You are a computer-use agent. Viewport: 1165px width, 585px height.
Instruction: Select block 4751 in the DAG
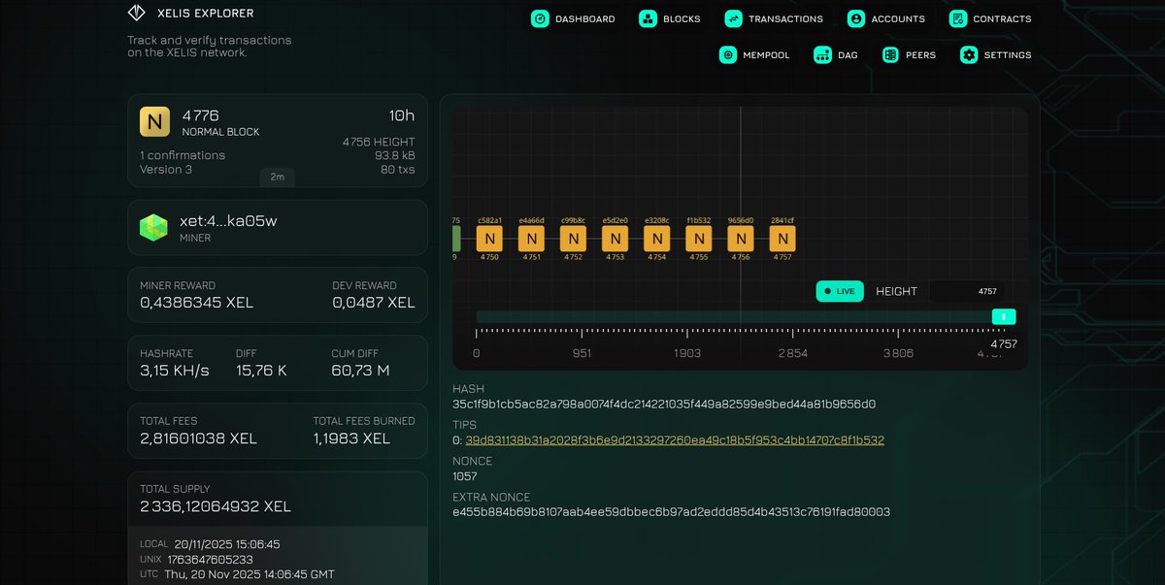click(x=532, y=239)
